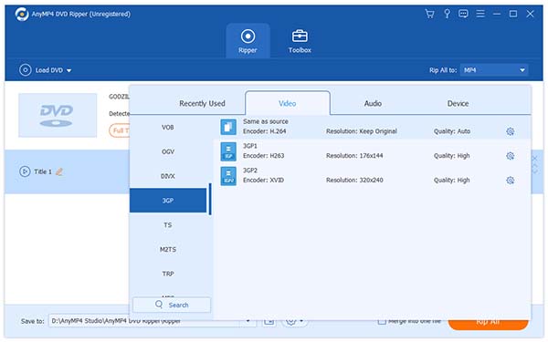Open the feedback chat bubble icon
The width and height of the screenshot is (548, 342).
463,14
